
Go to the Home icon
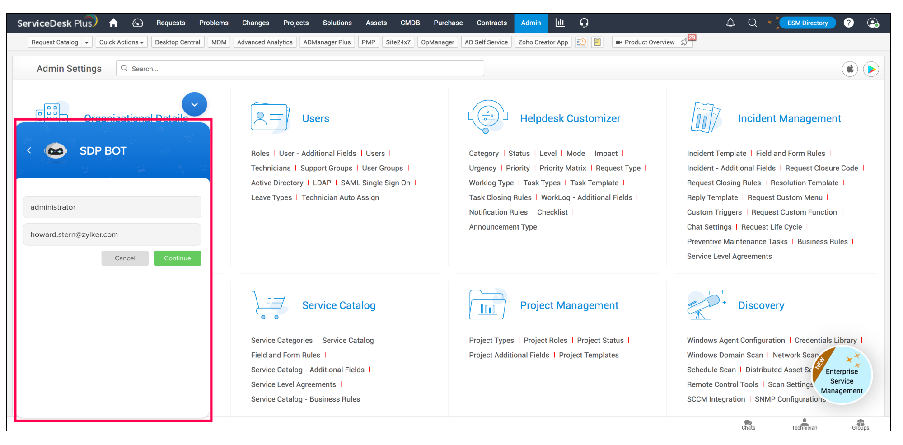point(113,23)
